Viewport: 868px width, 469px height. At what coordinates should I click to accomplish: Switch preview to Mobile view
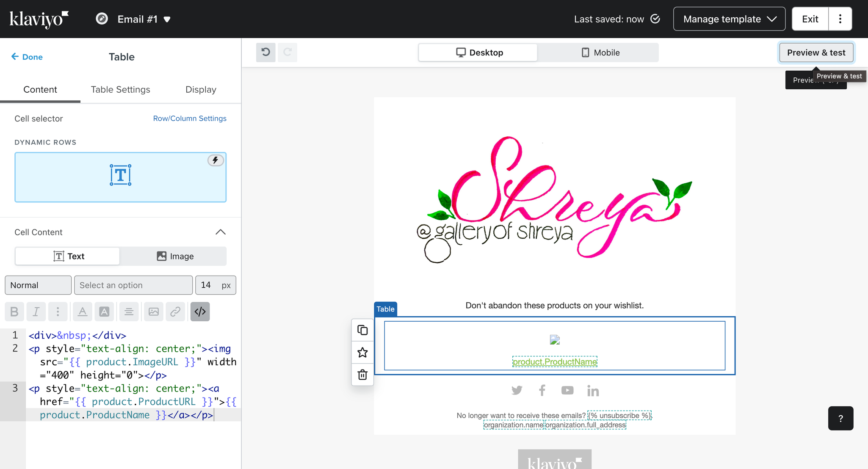point(600,52)
